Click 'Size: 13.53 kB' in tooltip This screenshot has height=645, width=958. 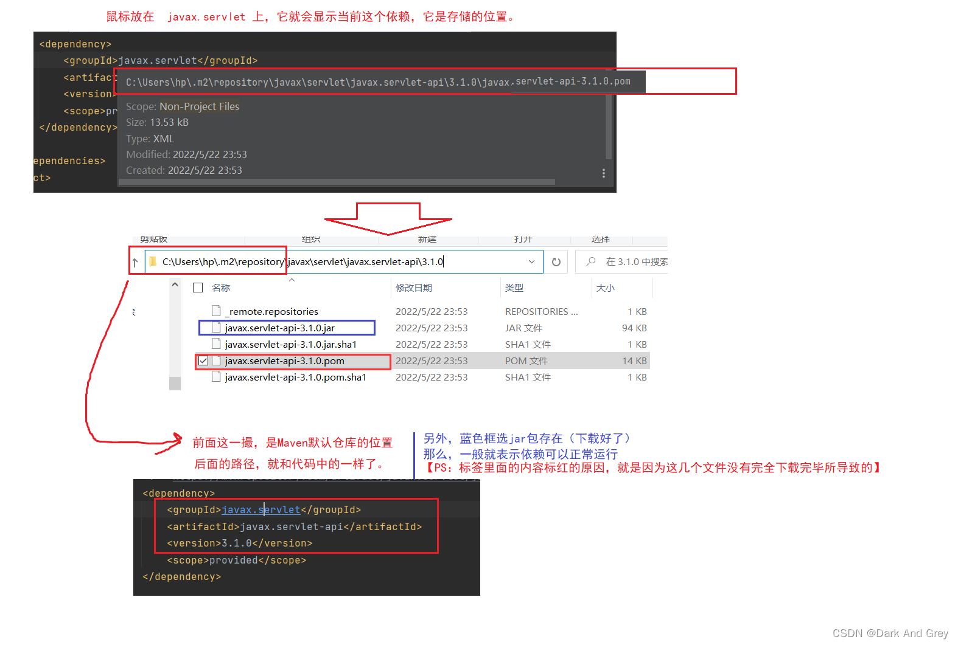[157, 122]
